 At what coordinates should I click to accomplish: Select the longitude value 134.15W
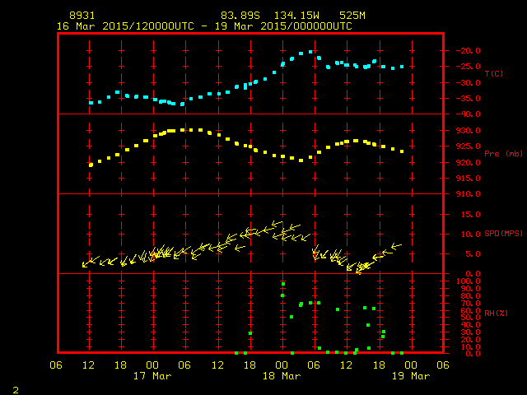click(296, 16)
